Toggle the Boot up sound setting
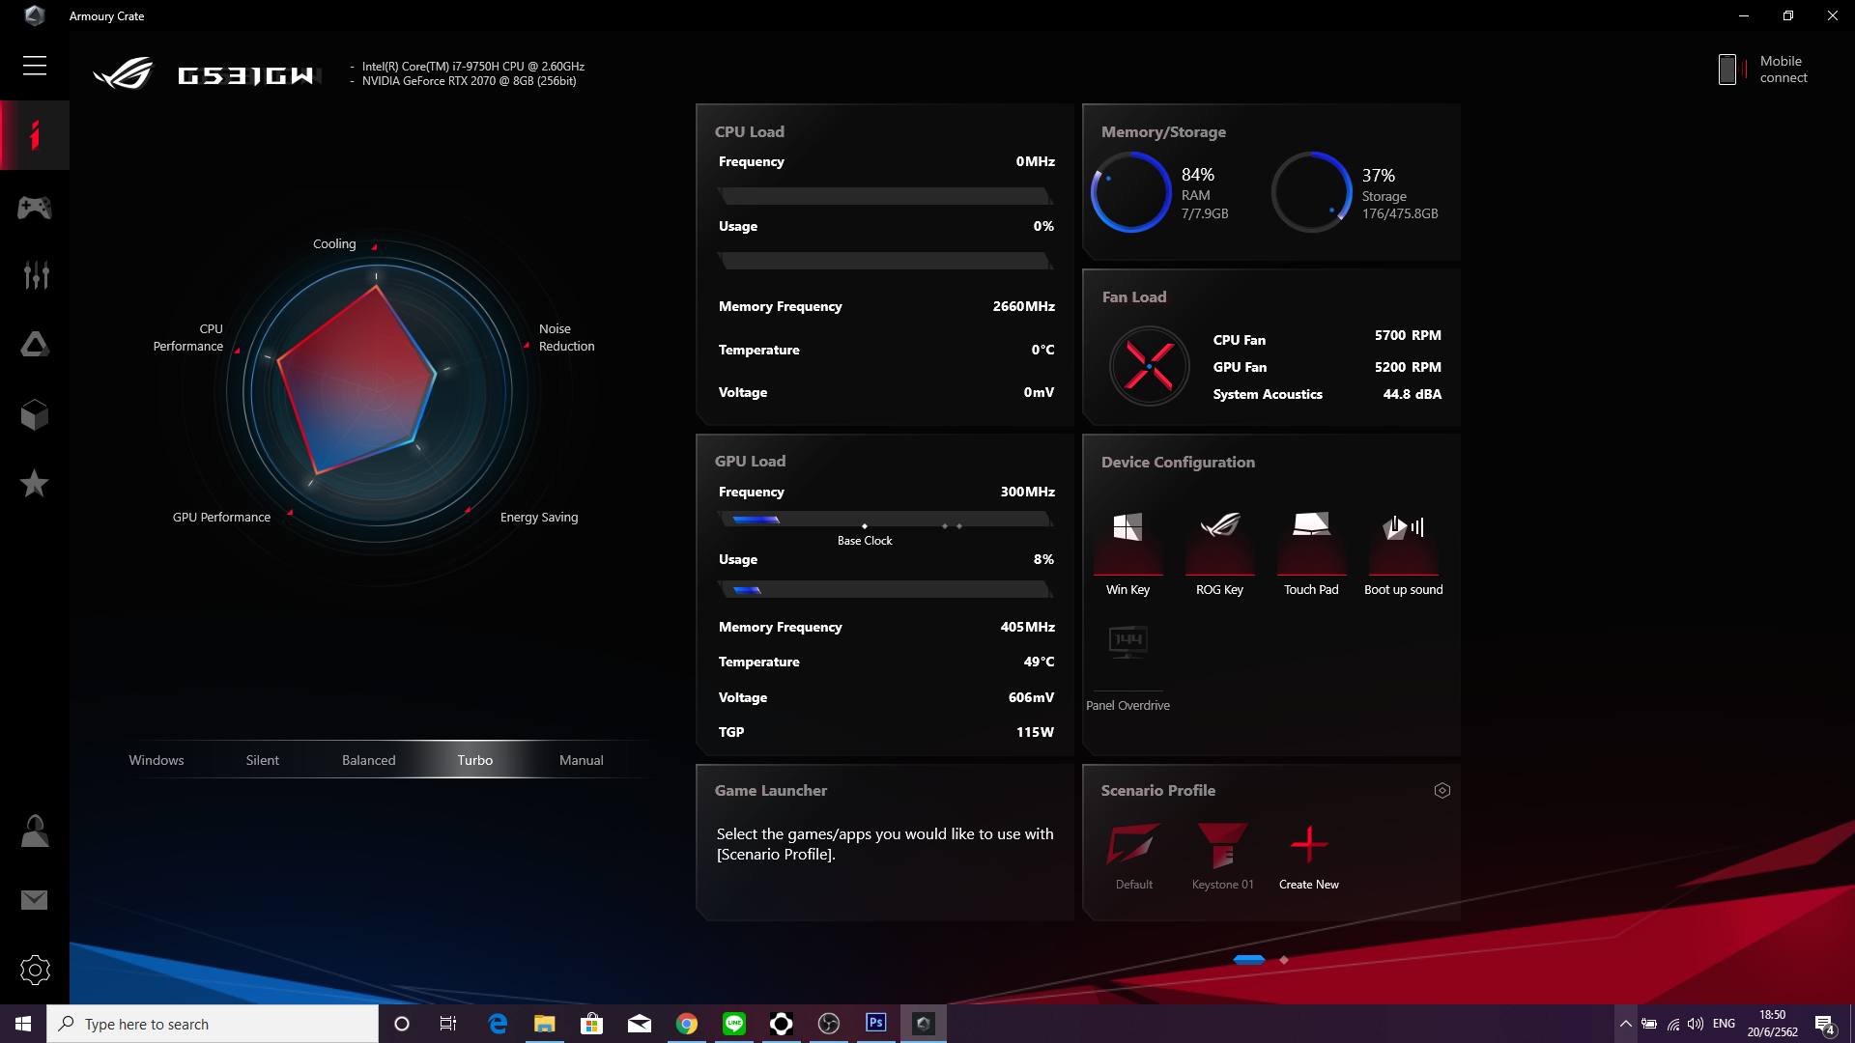This screenshot has height=1043, width=1855. (x=1403, y=554)
